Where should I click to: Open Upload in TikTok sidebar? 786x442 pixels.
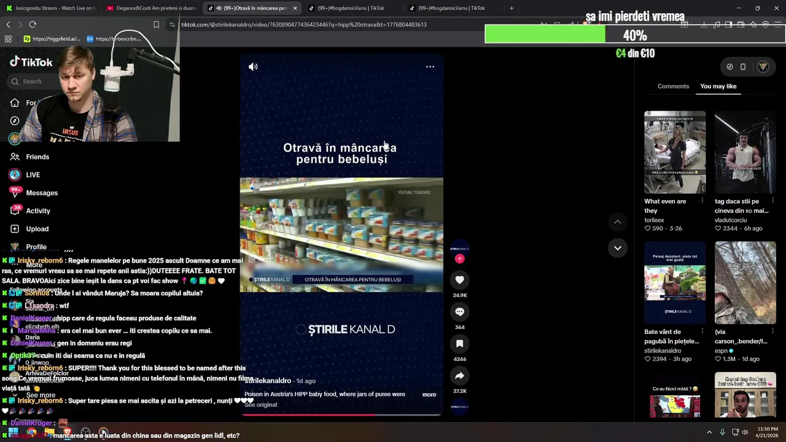pyautogui.click(x=29, y=229)
